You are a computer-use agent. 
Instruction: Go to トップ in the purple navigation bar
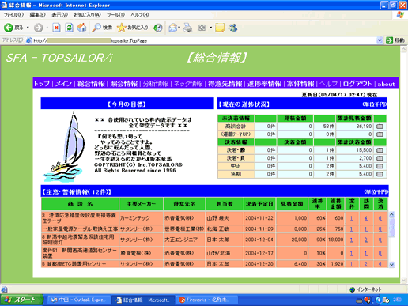click(42, 84)
